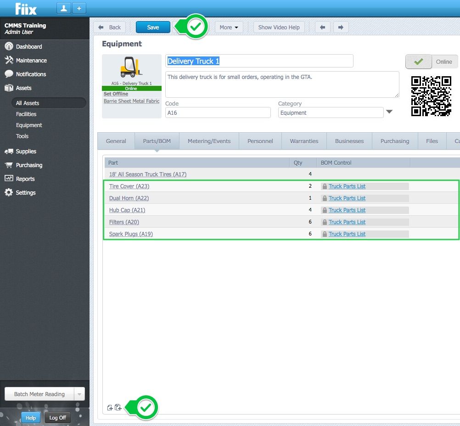The image size is (460, 426).
Task: Open Barrie Sheet Metal Fabric link
Action: 131,101
